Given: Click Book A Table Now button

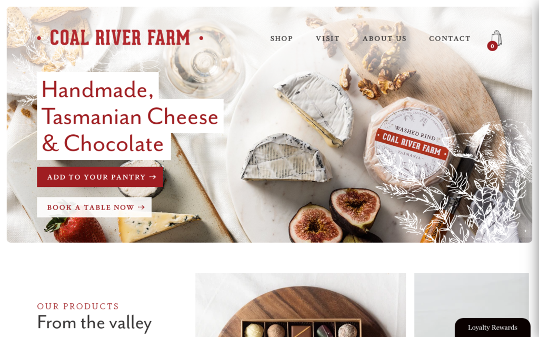Looking at the screenshot, I should 94,207.
